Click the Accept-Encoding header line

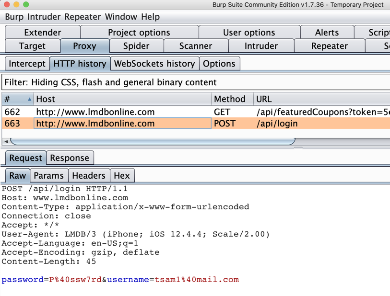click(80, 252)
